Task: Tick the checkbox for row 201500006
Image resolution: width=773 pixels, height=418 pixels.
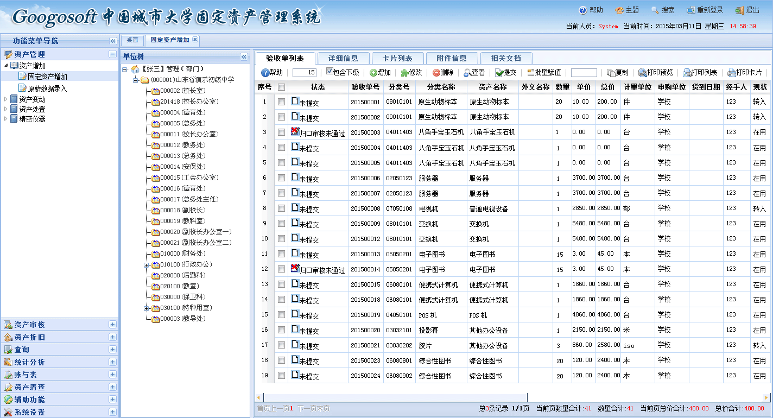Action: (281, 178)
